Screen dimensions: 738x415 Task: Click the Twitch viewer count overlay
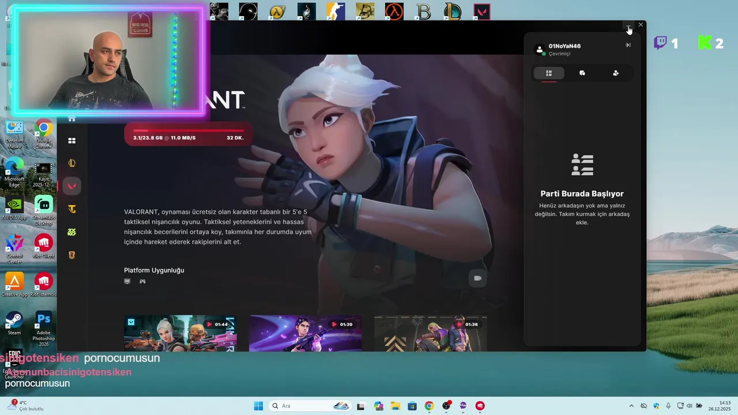[x=666, y=43]
